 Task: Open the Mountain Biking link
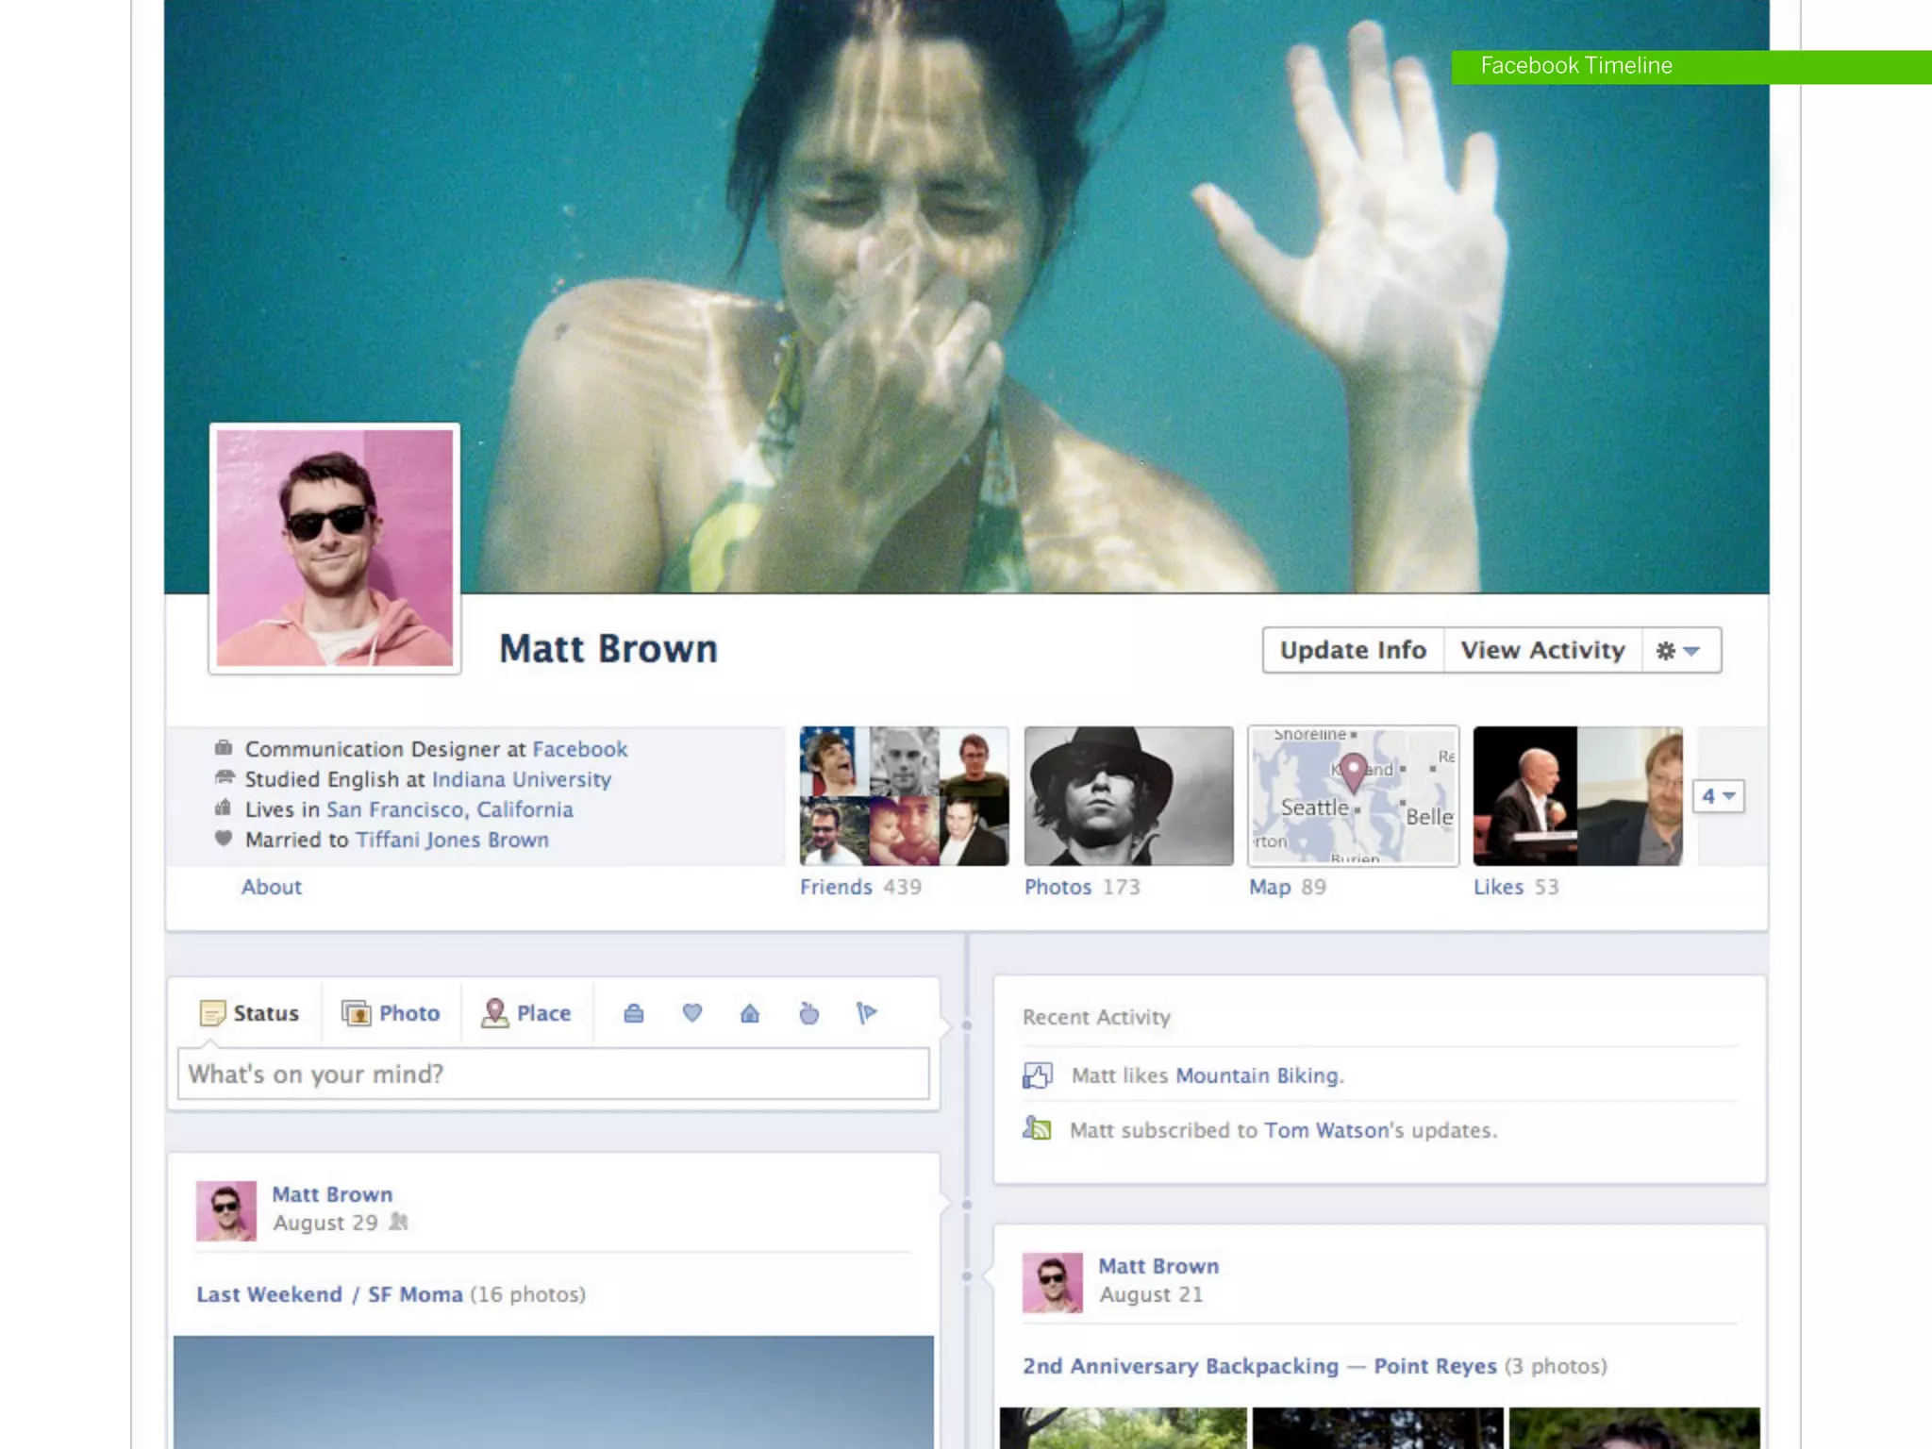click(x=1257, y=1075)
